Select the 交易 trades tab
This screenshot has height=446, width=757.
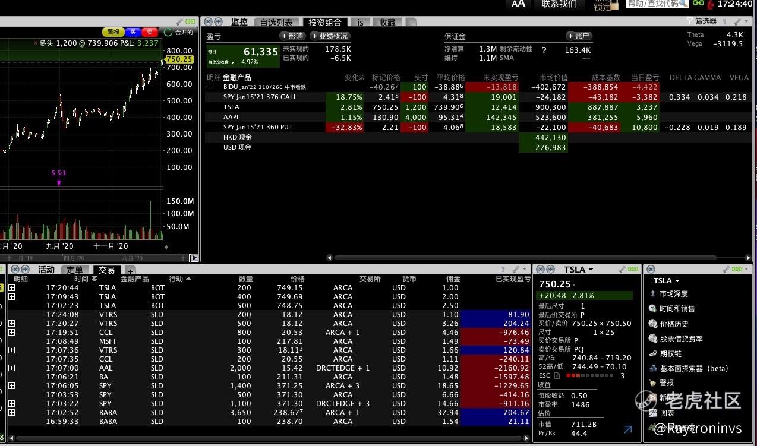(x=107, y=270)
